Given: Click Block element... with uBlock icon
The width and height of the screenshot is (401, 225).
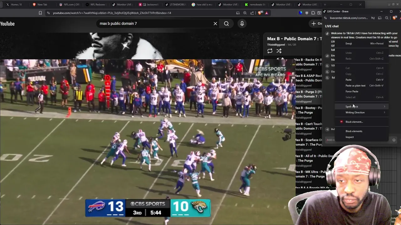Looking at the screenshot, I should [x=362, y=122].
